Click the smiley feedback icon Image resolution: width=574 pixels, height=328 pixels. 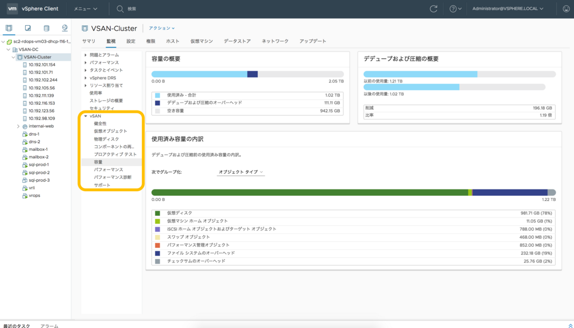[566, 9]
